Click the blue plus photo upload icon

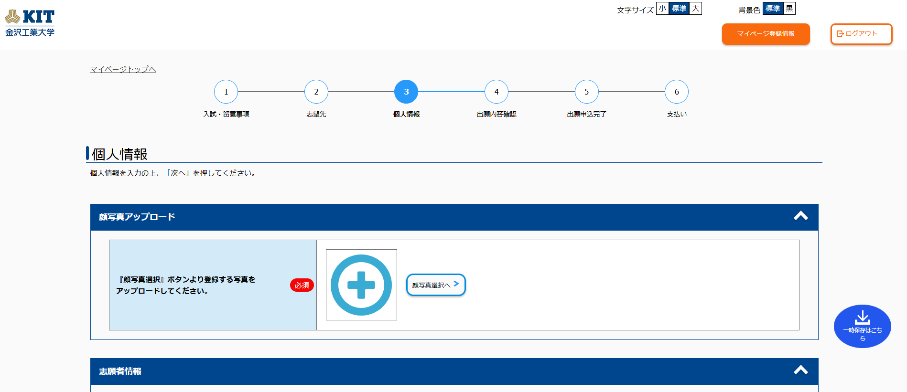pos(361,285)
